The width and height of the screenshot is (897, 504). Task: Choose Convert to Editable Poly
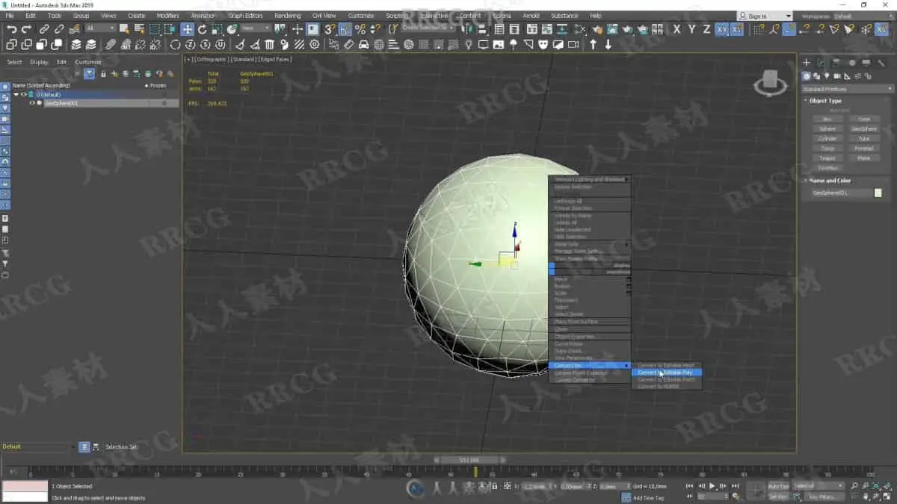[x=667, y=372]
